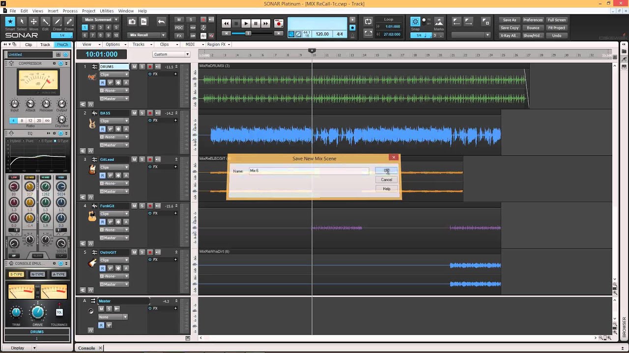Screen dimensions: 629x353
Task: Take a snapshot with the camera icon
Action: pyautogui.click(x=132, y=22)
